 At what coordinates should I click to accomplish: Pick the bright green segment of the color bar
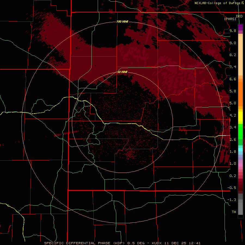pos(240,131)
